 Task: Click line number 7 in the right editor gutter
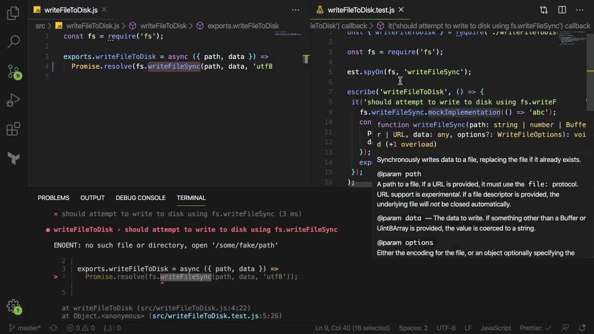pyautogui.click(x=330, y=92)
